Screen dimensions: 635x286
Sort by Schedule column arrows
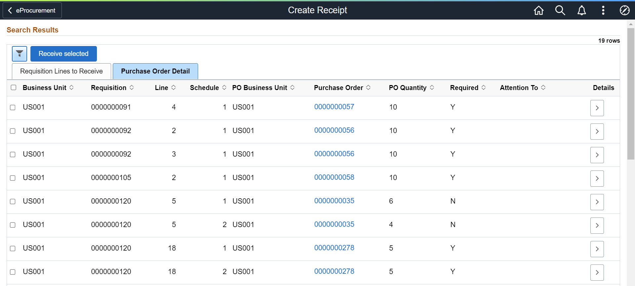tap(224, 87)
